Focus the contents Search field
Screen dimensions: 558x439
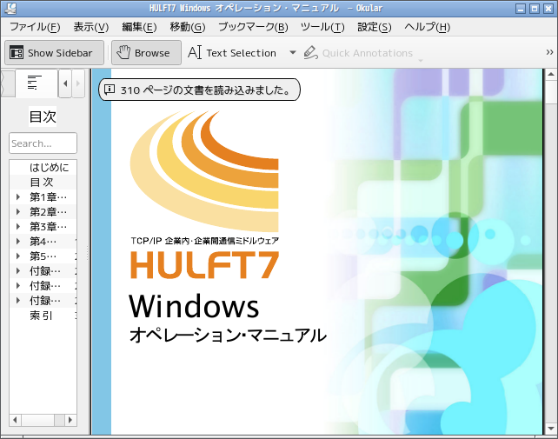[43, 143]
